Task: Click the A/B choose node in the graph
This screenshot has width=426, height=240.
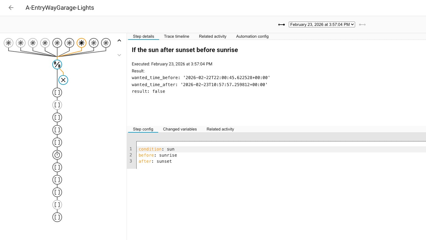Action: pyautogui.click(x=57, y=64)
